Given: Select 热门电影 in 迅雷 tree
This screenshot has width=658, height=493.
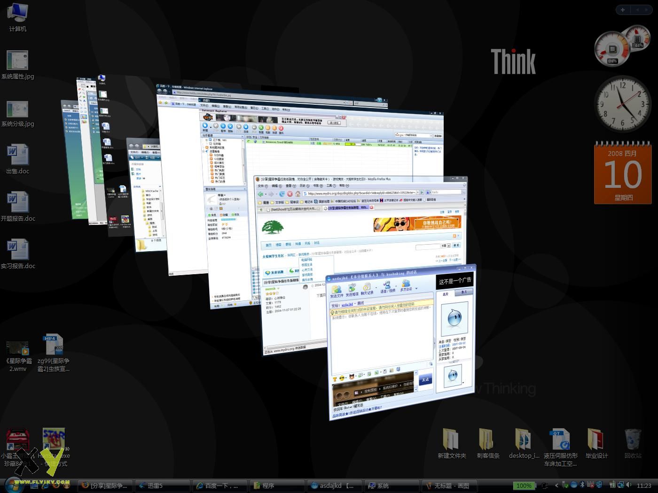Looking at the screenshot, I should point(219,170).
